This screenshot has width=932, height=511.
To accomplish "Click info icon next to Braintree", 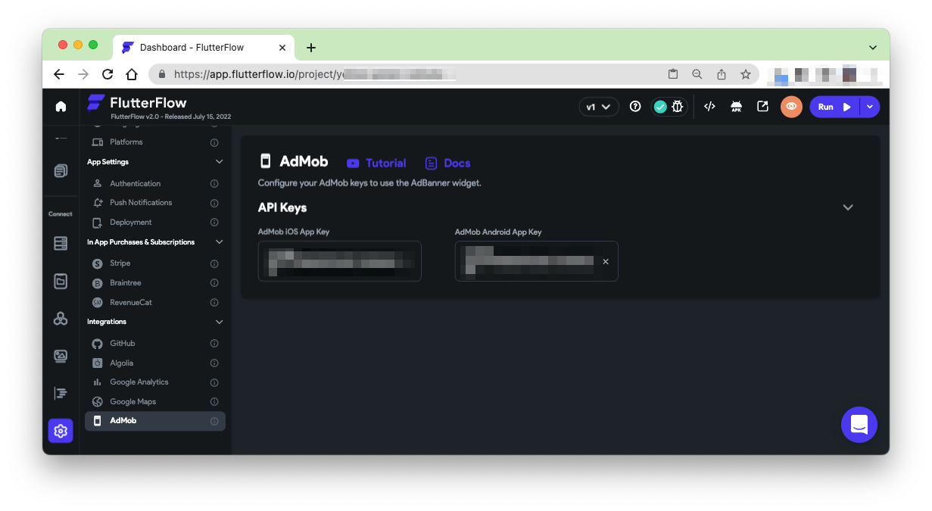I will coord(214,283).
